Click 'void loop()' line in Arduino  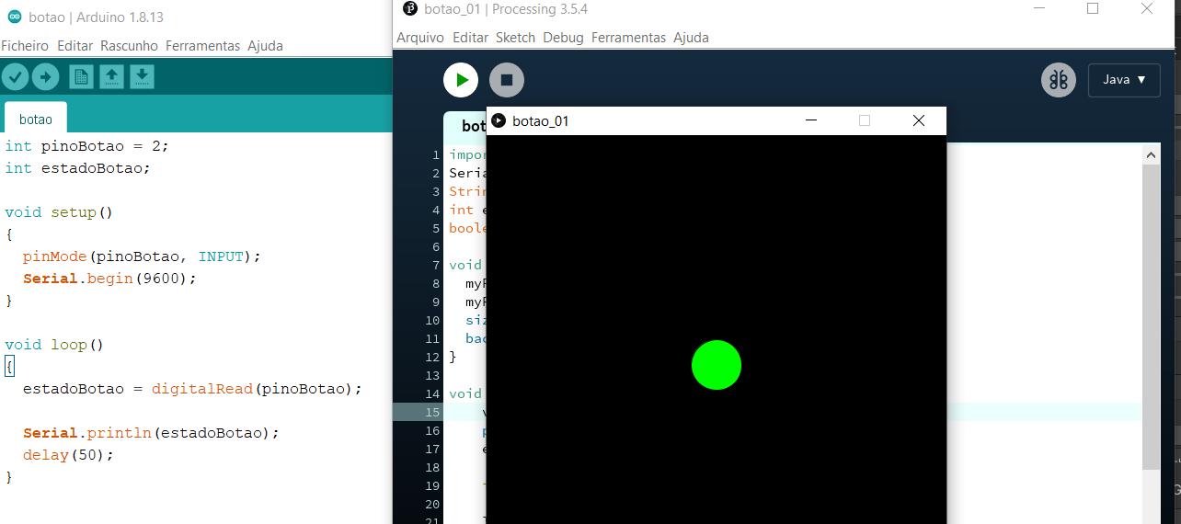coord(54,344)
